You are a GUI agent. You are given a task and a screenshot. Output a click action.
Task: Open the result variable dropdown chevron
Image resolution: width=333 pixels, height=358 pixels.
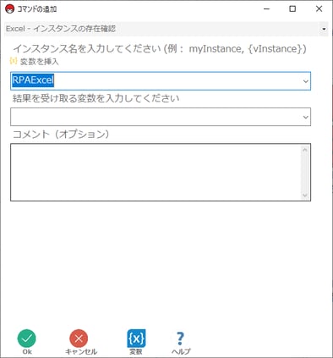click(306, 117)
